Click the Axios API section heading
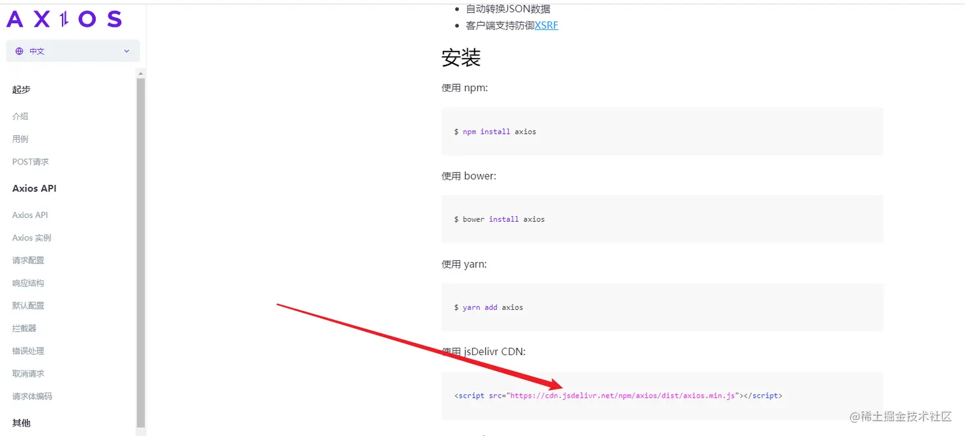The height and width of the screenshot is (436, 965). tap(34, 189)
